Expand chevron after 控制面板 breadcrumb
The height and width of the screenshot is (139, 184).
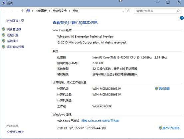point(50,11)
